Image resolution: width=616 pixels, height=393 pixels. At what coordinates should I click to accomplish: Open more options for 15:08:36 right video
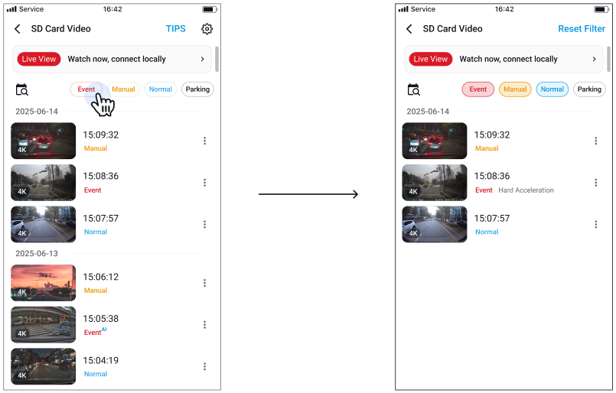595,183
